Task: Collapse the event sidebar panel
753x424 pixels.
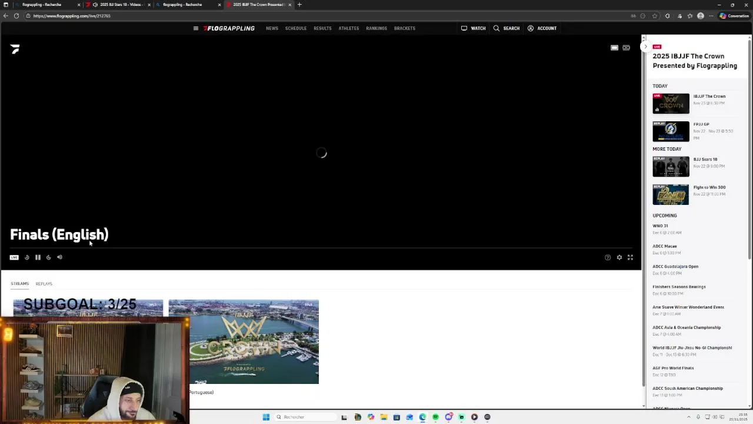Action: 645,47
